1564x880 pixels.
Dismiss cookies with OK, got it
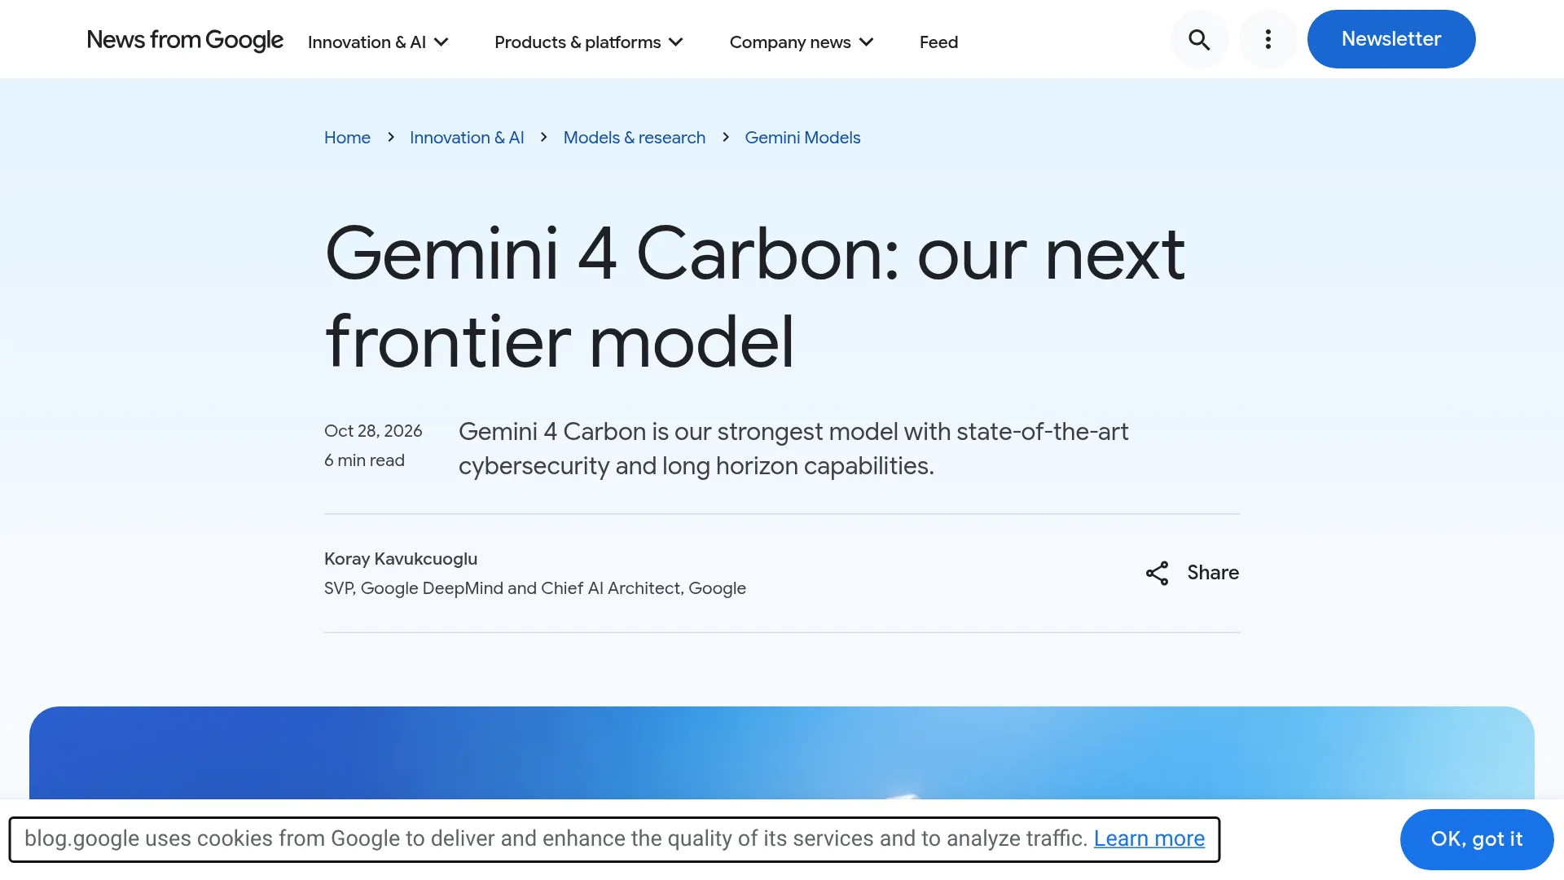(1477, 839)
